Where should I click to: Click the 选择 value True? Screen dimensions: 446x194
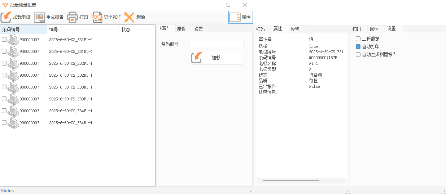click(x=313, y=46)
